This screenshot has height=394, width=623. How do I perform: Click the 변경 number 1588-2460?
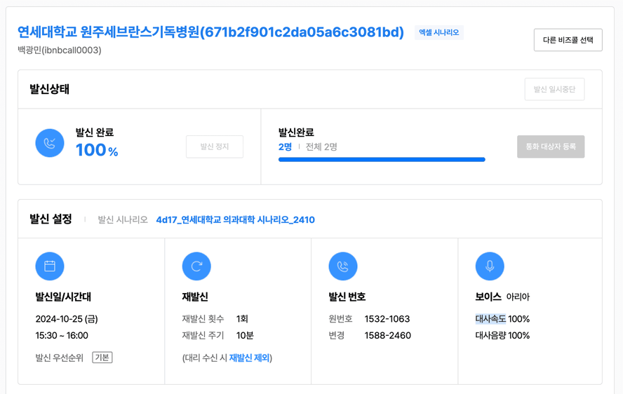pyautogui.click(x=387, y=336)
